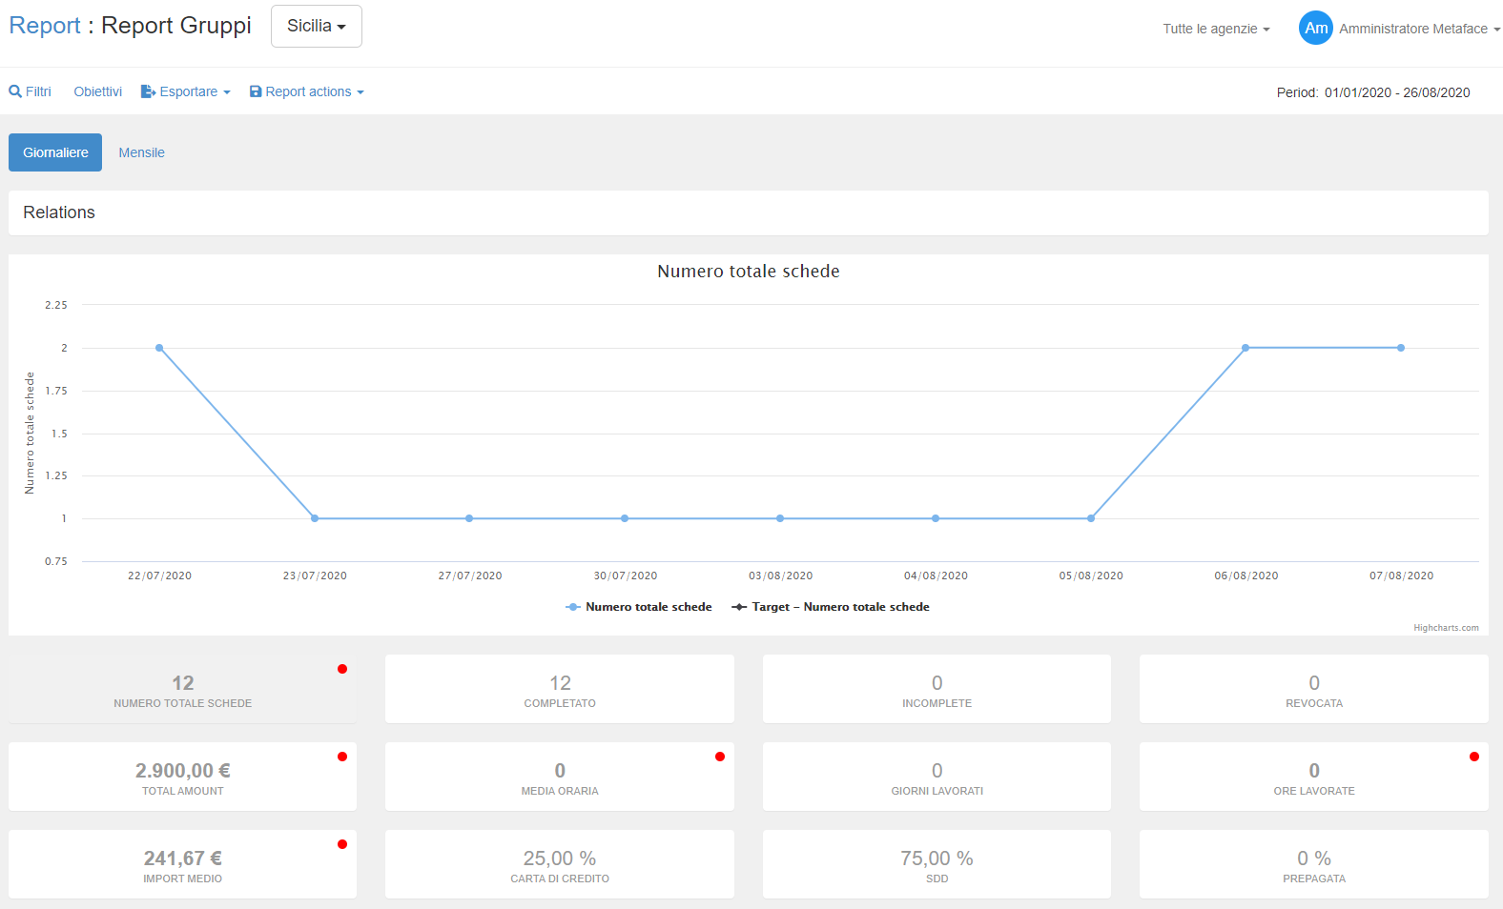Click the Report actions save icon
1503x909 pixels.
tap(256, 92)
